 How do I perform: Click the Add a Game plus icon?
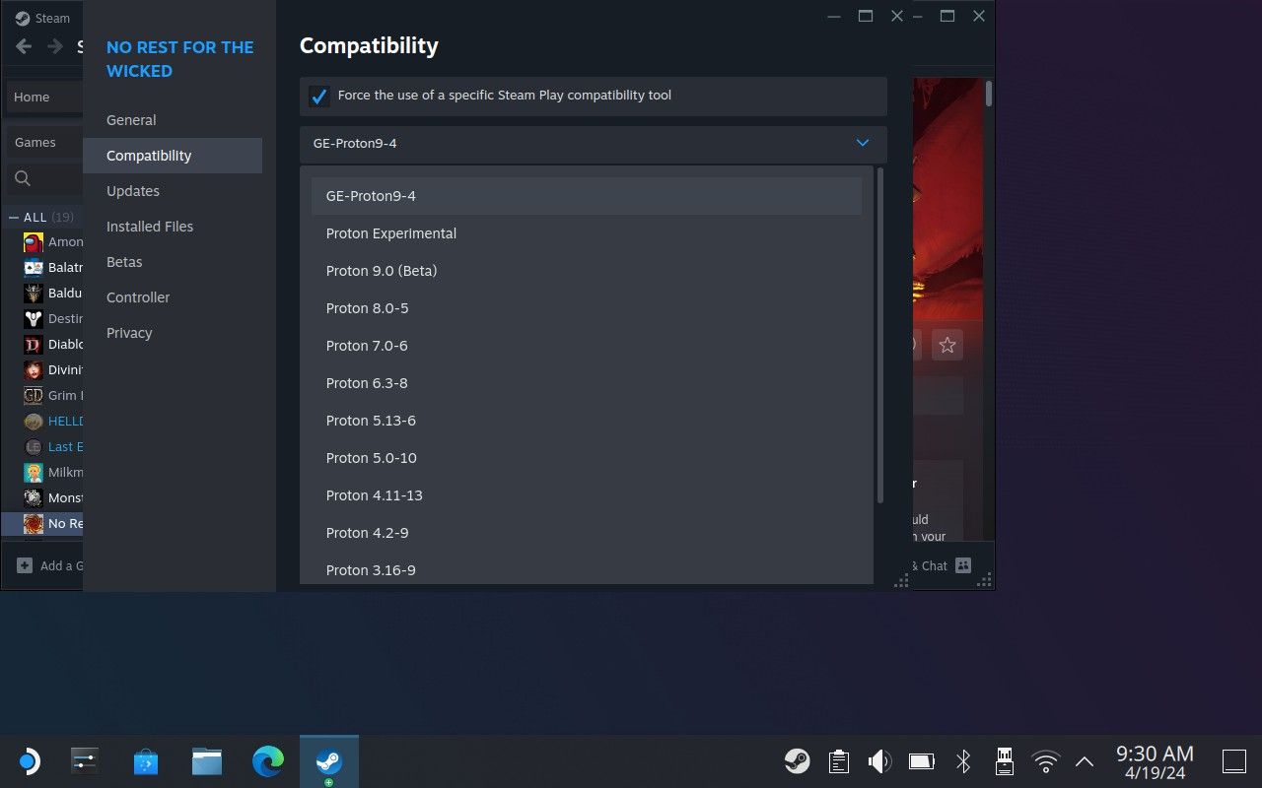coord(24,565)
